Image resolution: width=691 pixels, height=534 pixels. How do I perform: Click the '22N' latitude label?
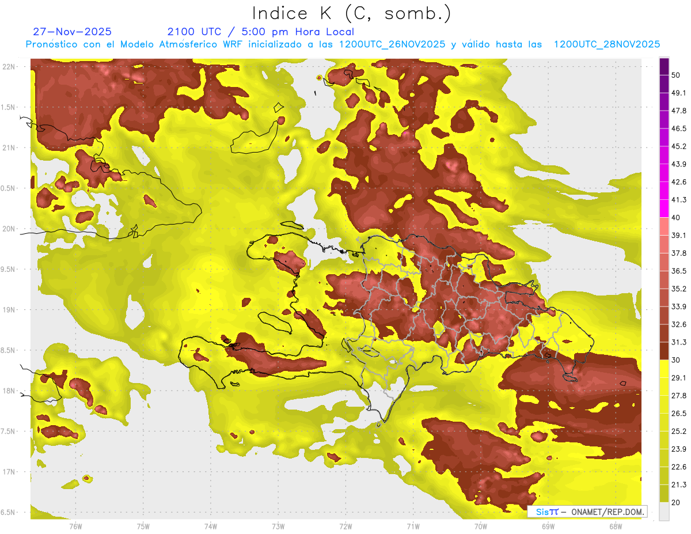click(9, 67)
